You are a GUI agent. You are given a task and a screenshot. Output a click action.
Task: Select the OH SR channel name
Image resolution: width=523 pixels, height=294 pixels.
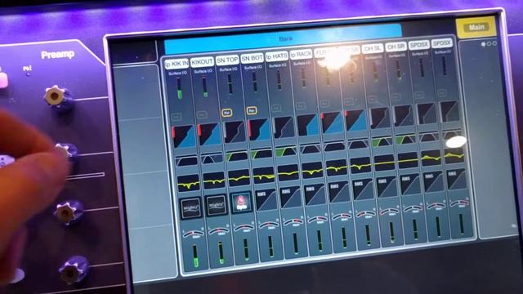(x=396, y=47)
